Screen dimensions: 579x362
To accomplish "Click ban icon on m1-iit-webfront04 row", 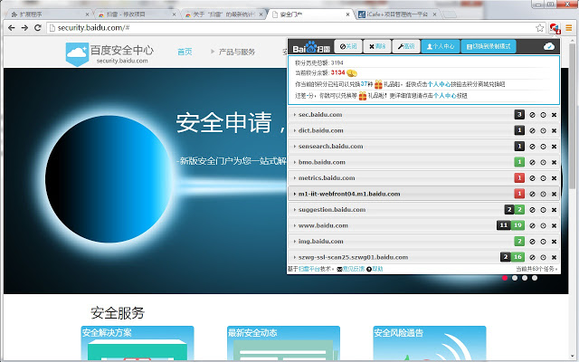I will (x=532, y=194).
